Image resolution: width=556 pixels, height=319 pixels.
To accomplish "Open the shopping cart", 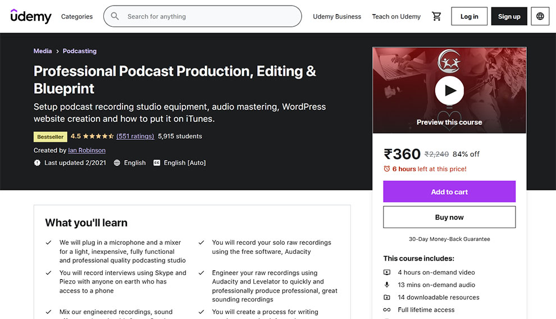I will pyautogui.click(x=436, y=16).
